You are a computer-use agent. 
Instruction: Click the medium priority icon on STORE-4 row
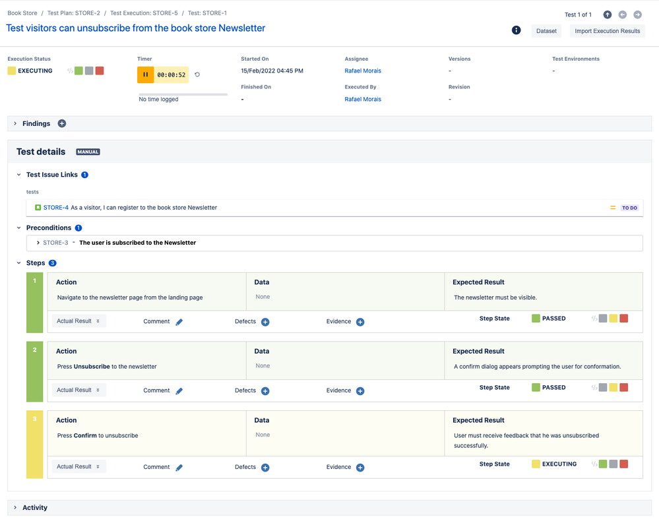tap(613, 208)
